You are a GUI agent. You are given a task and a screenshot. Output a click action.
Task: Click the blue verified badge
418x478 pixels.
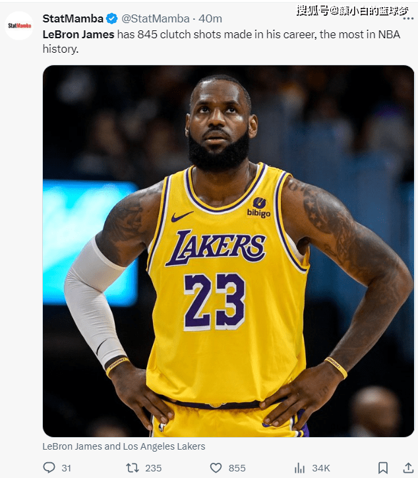pyautogui.click(x=111, y=18)
